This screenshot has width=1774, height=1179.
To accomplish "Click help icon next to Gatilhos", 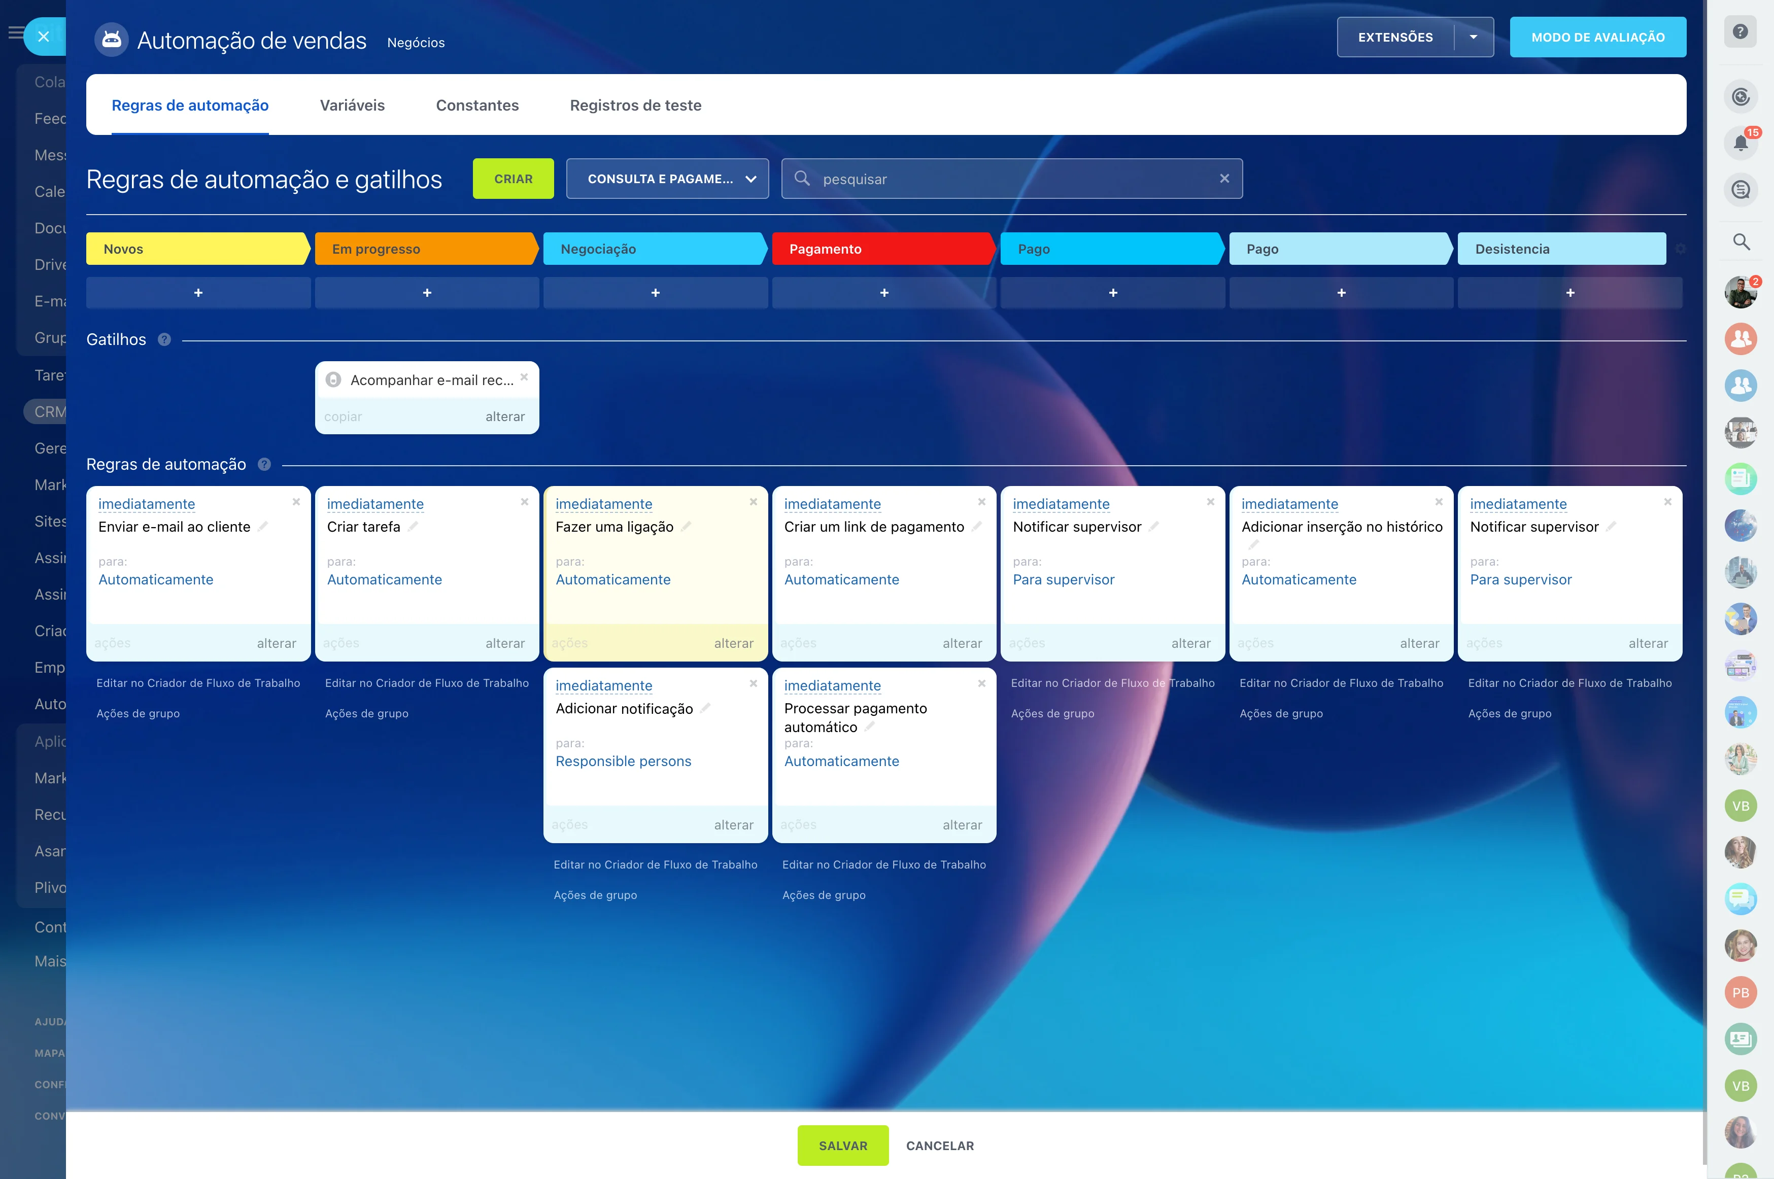I will pos(165,340).
